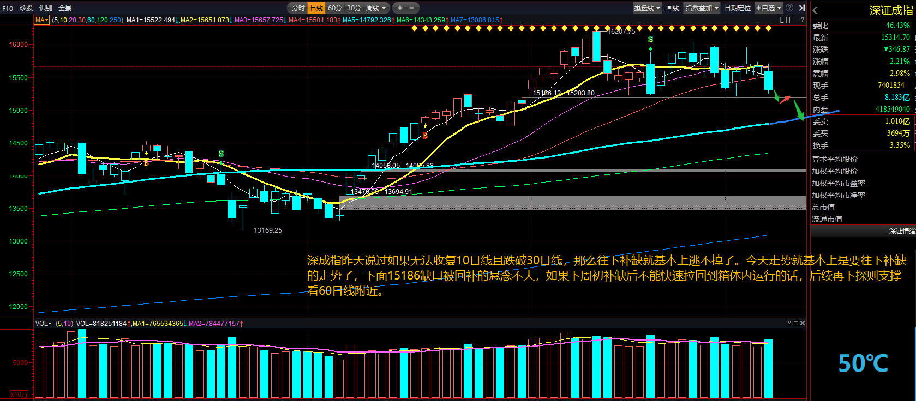
Task: Select the gap label 13476.06 - 13694.91
Action: click(x=381, y=192)
